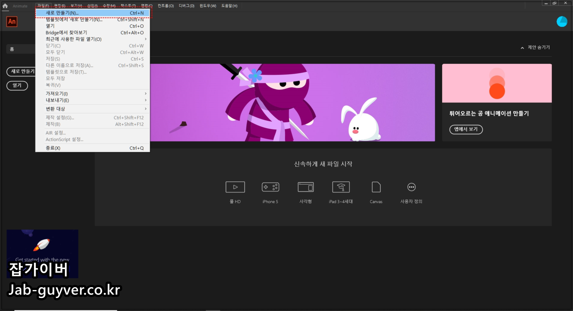This screenshot has height=311, width=573.
Task: Open the 디버그(D) menu
Action: (187, 6)
